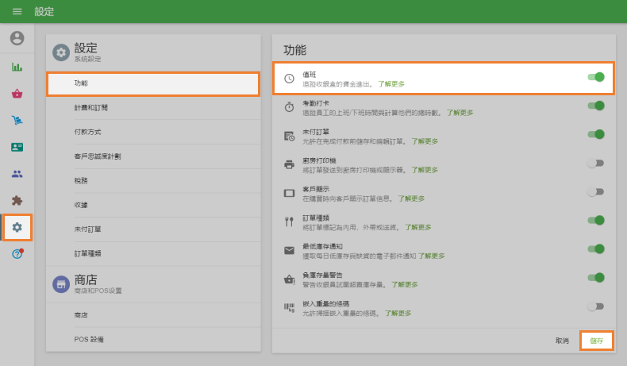Open 了解更多 link for 值班
This screenshot has width=627, height=366.
391,84
